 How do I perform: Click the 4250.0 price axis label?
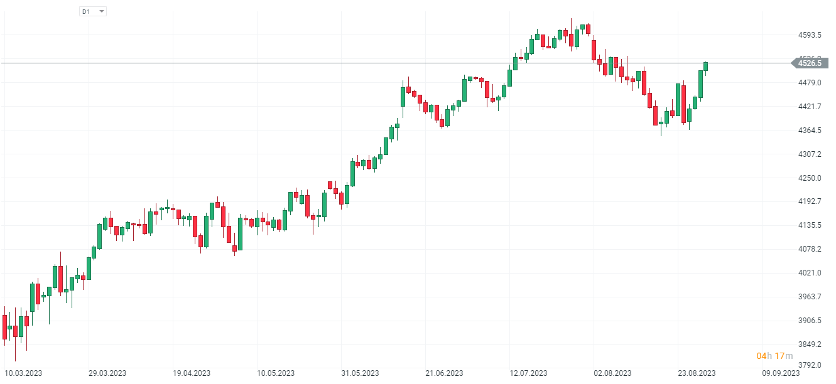pos(810,178)
